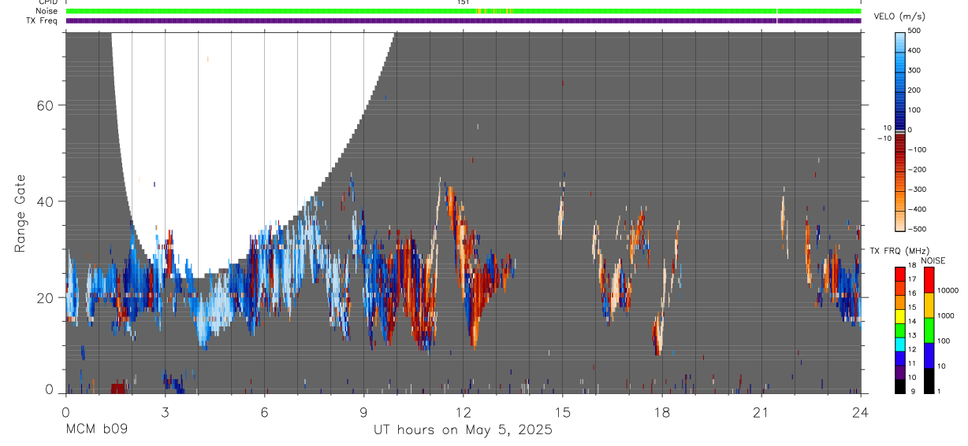Click the CPID value 151
The height and width of the screenshot is (446, 968).
pyautogui.click(x=464, y=2)
